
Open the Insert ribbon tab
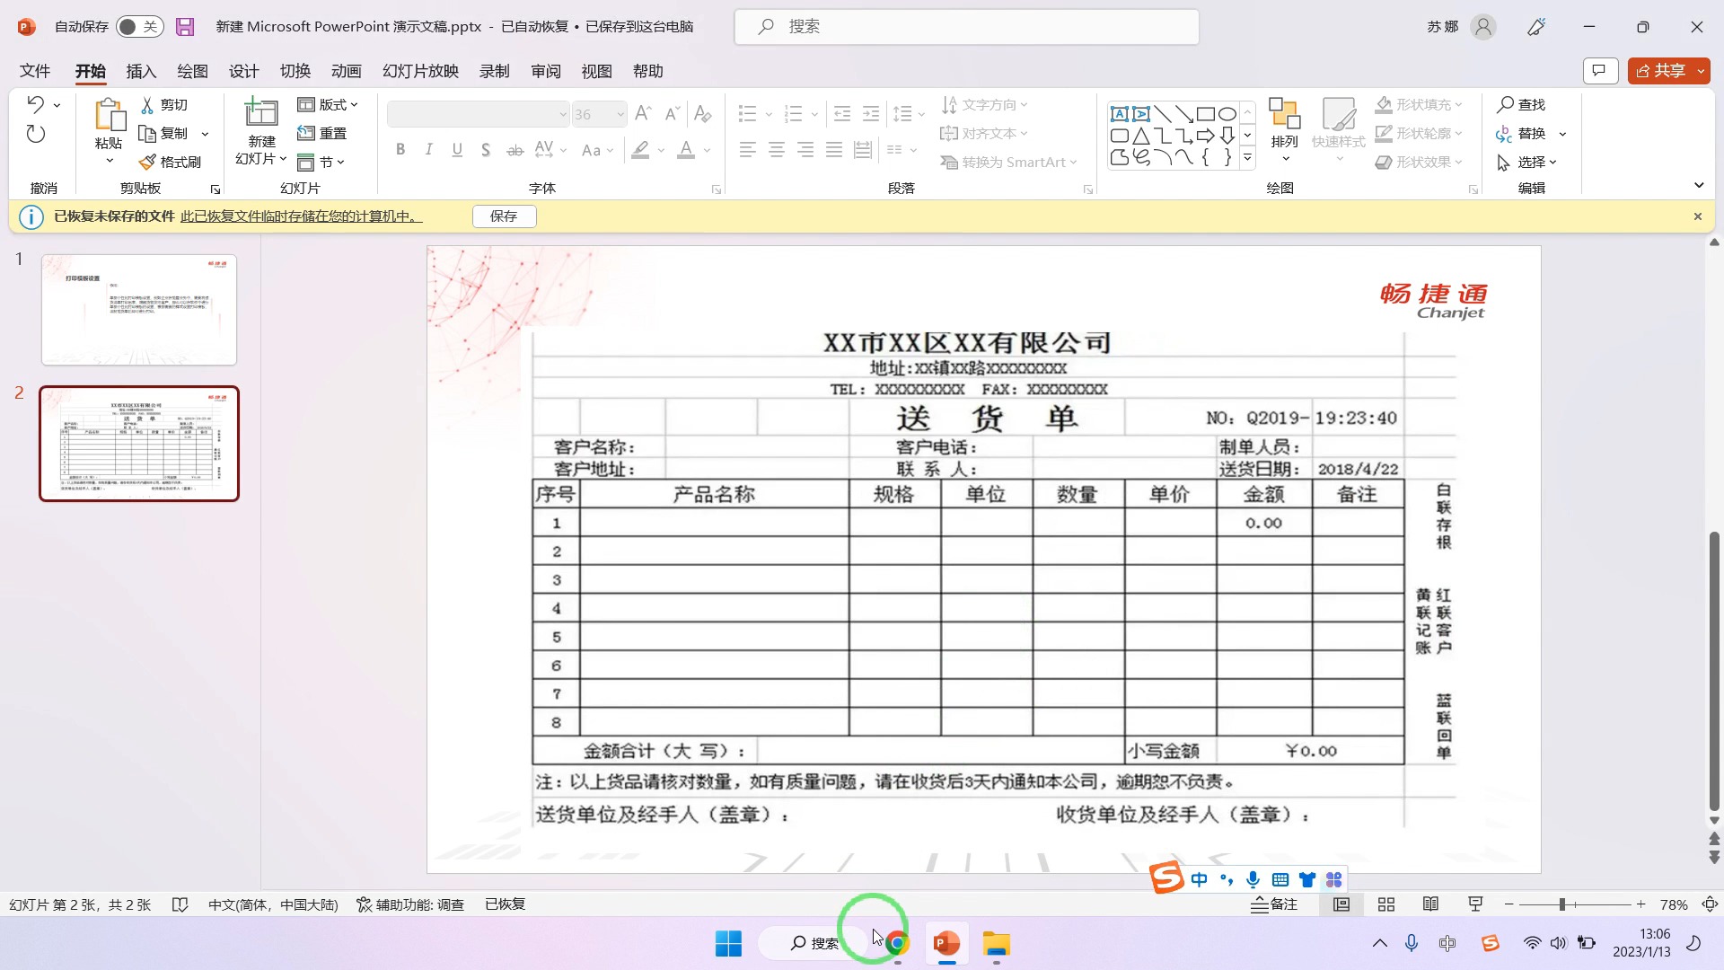[x=141, y=71]
